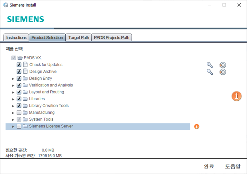Toggle the Design Entry checkbox
Viewport: 247px width, 174px height.
pyautogui.click(x=19, y=78)
